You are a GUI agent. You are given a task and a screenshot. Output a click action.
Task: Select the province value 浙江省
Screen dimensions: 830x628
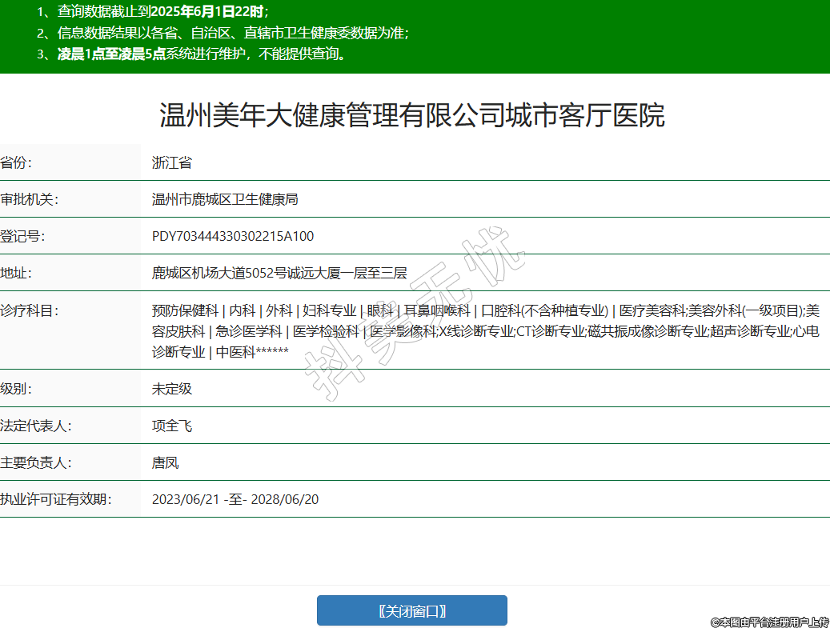(172, 162)
